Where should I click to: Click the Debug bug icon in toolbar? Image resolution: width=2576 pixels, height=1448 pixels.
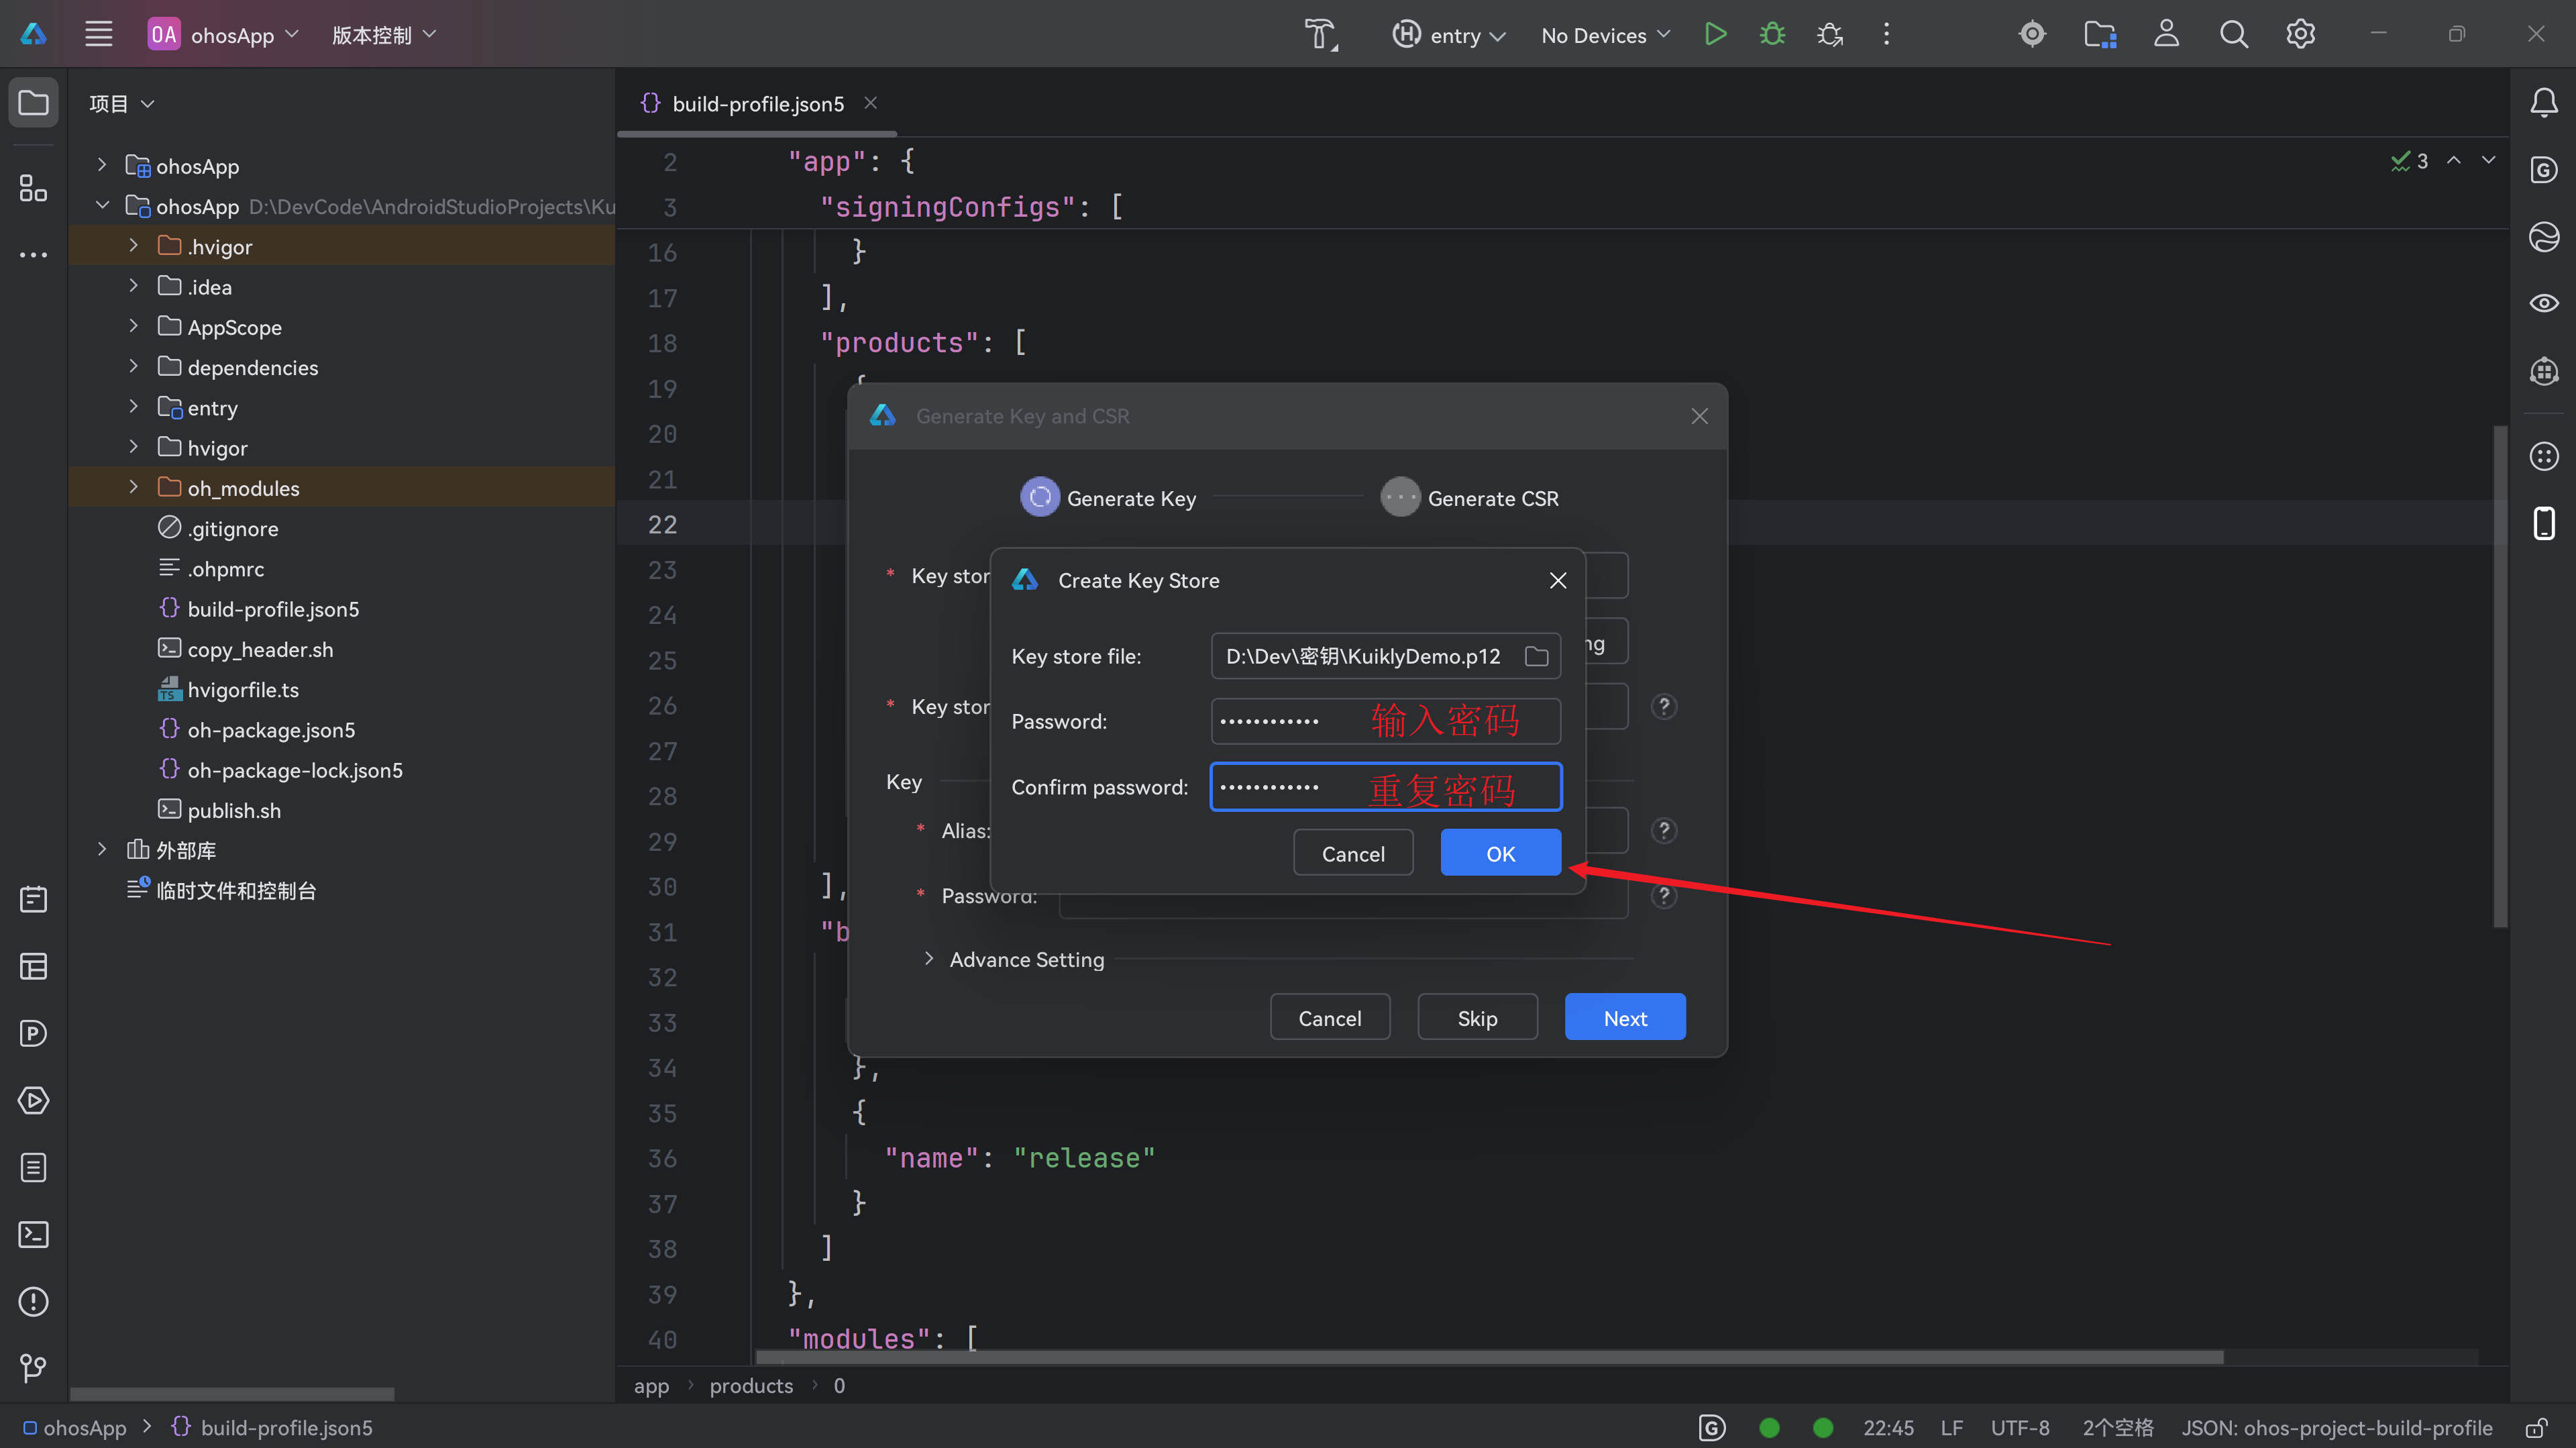[x=1772, y=35]
